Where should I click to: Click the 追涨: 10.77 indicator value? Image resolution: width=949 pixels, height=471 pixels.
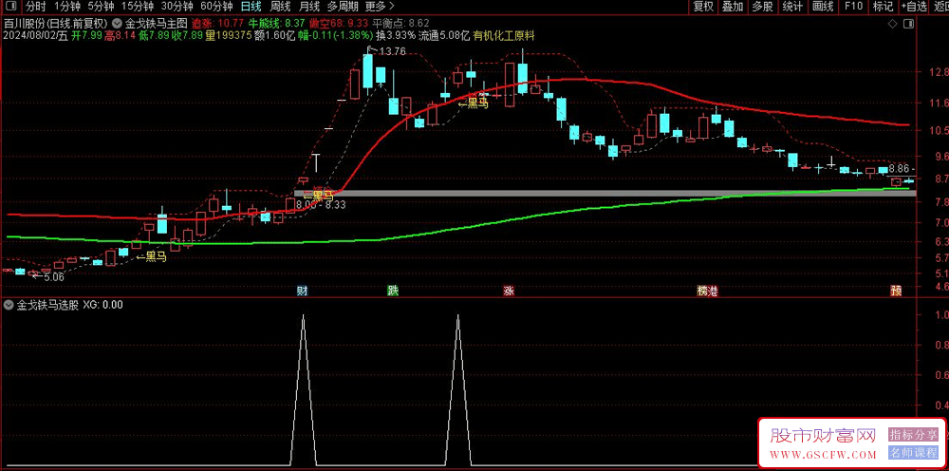(x=217, y=24)
